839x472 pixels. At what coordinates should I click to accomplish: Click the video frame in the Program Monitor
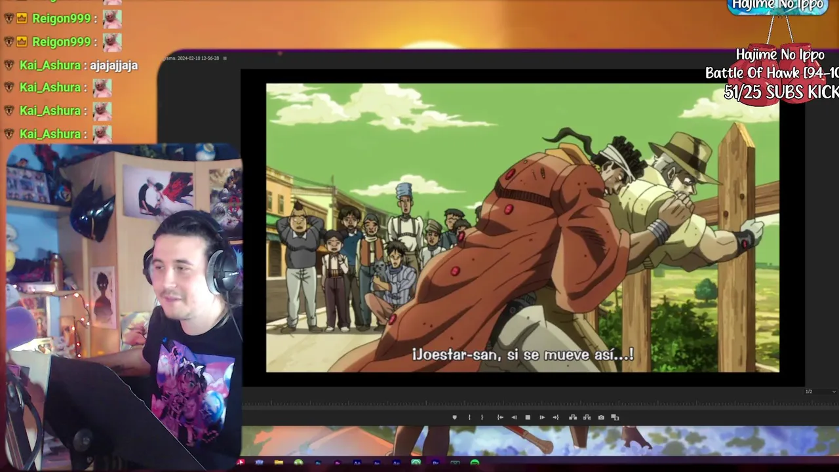tap(522, 227)
